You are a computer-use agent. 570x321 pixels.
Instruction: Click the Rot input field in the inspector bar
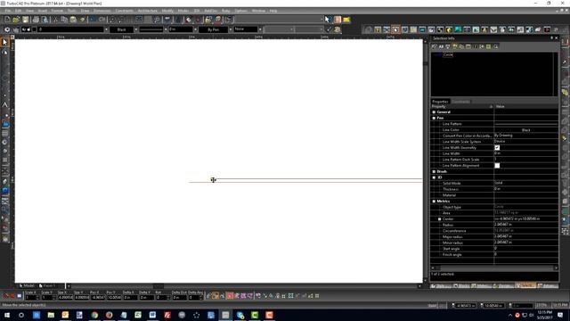point(161,297)
